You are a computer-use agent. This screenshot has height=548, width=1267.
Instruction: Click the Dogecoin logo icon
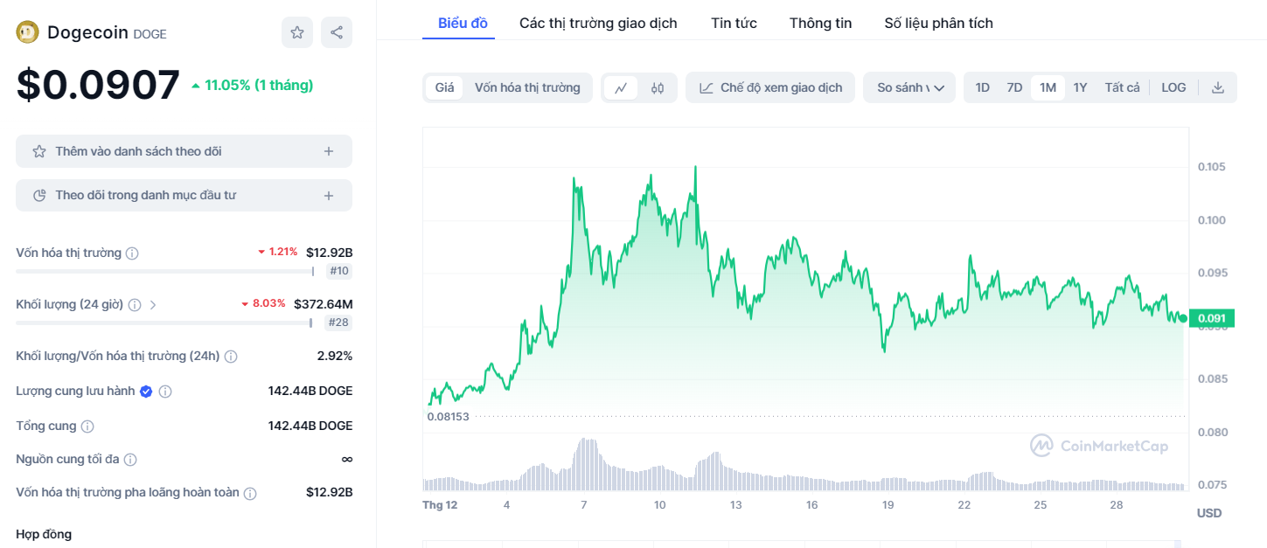click(x=27, y=31)
